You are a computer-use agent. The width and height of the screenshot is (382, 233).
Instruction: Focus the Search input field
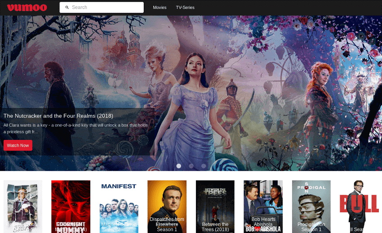click(x=106, y=8)
